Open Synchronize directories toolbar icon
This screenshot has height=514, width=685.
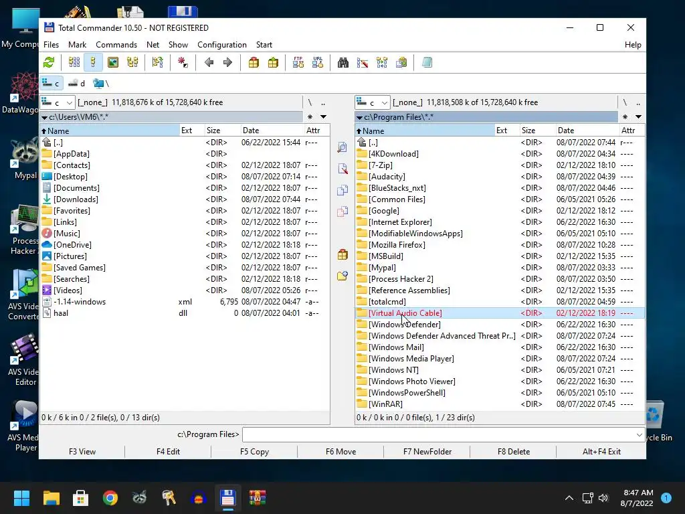click(382, 62)
